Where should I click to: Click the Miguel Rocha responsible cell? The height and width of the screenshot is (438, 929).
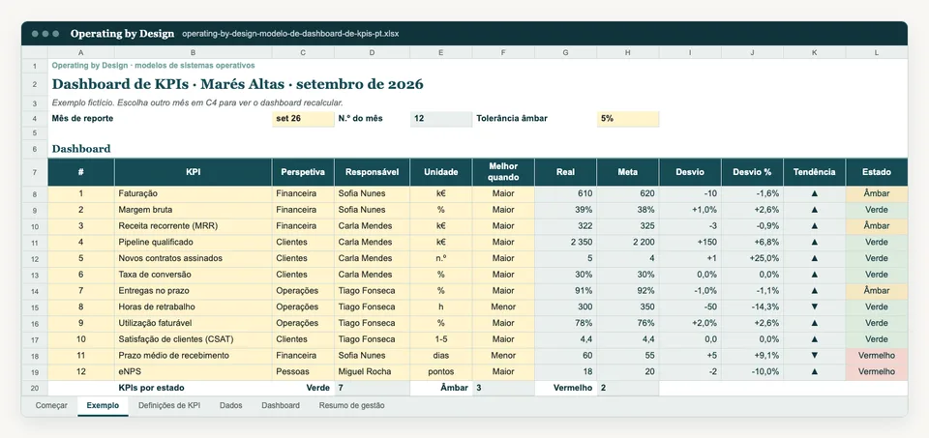pos(372,371)
